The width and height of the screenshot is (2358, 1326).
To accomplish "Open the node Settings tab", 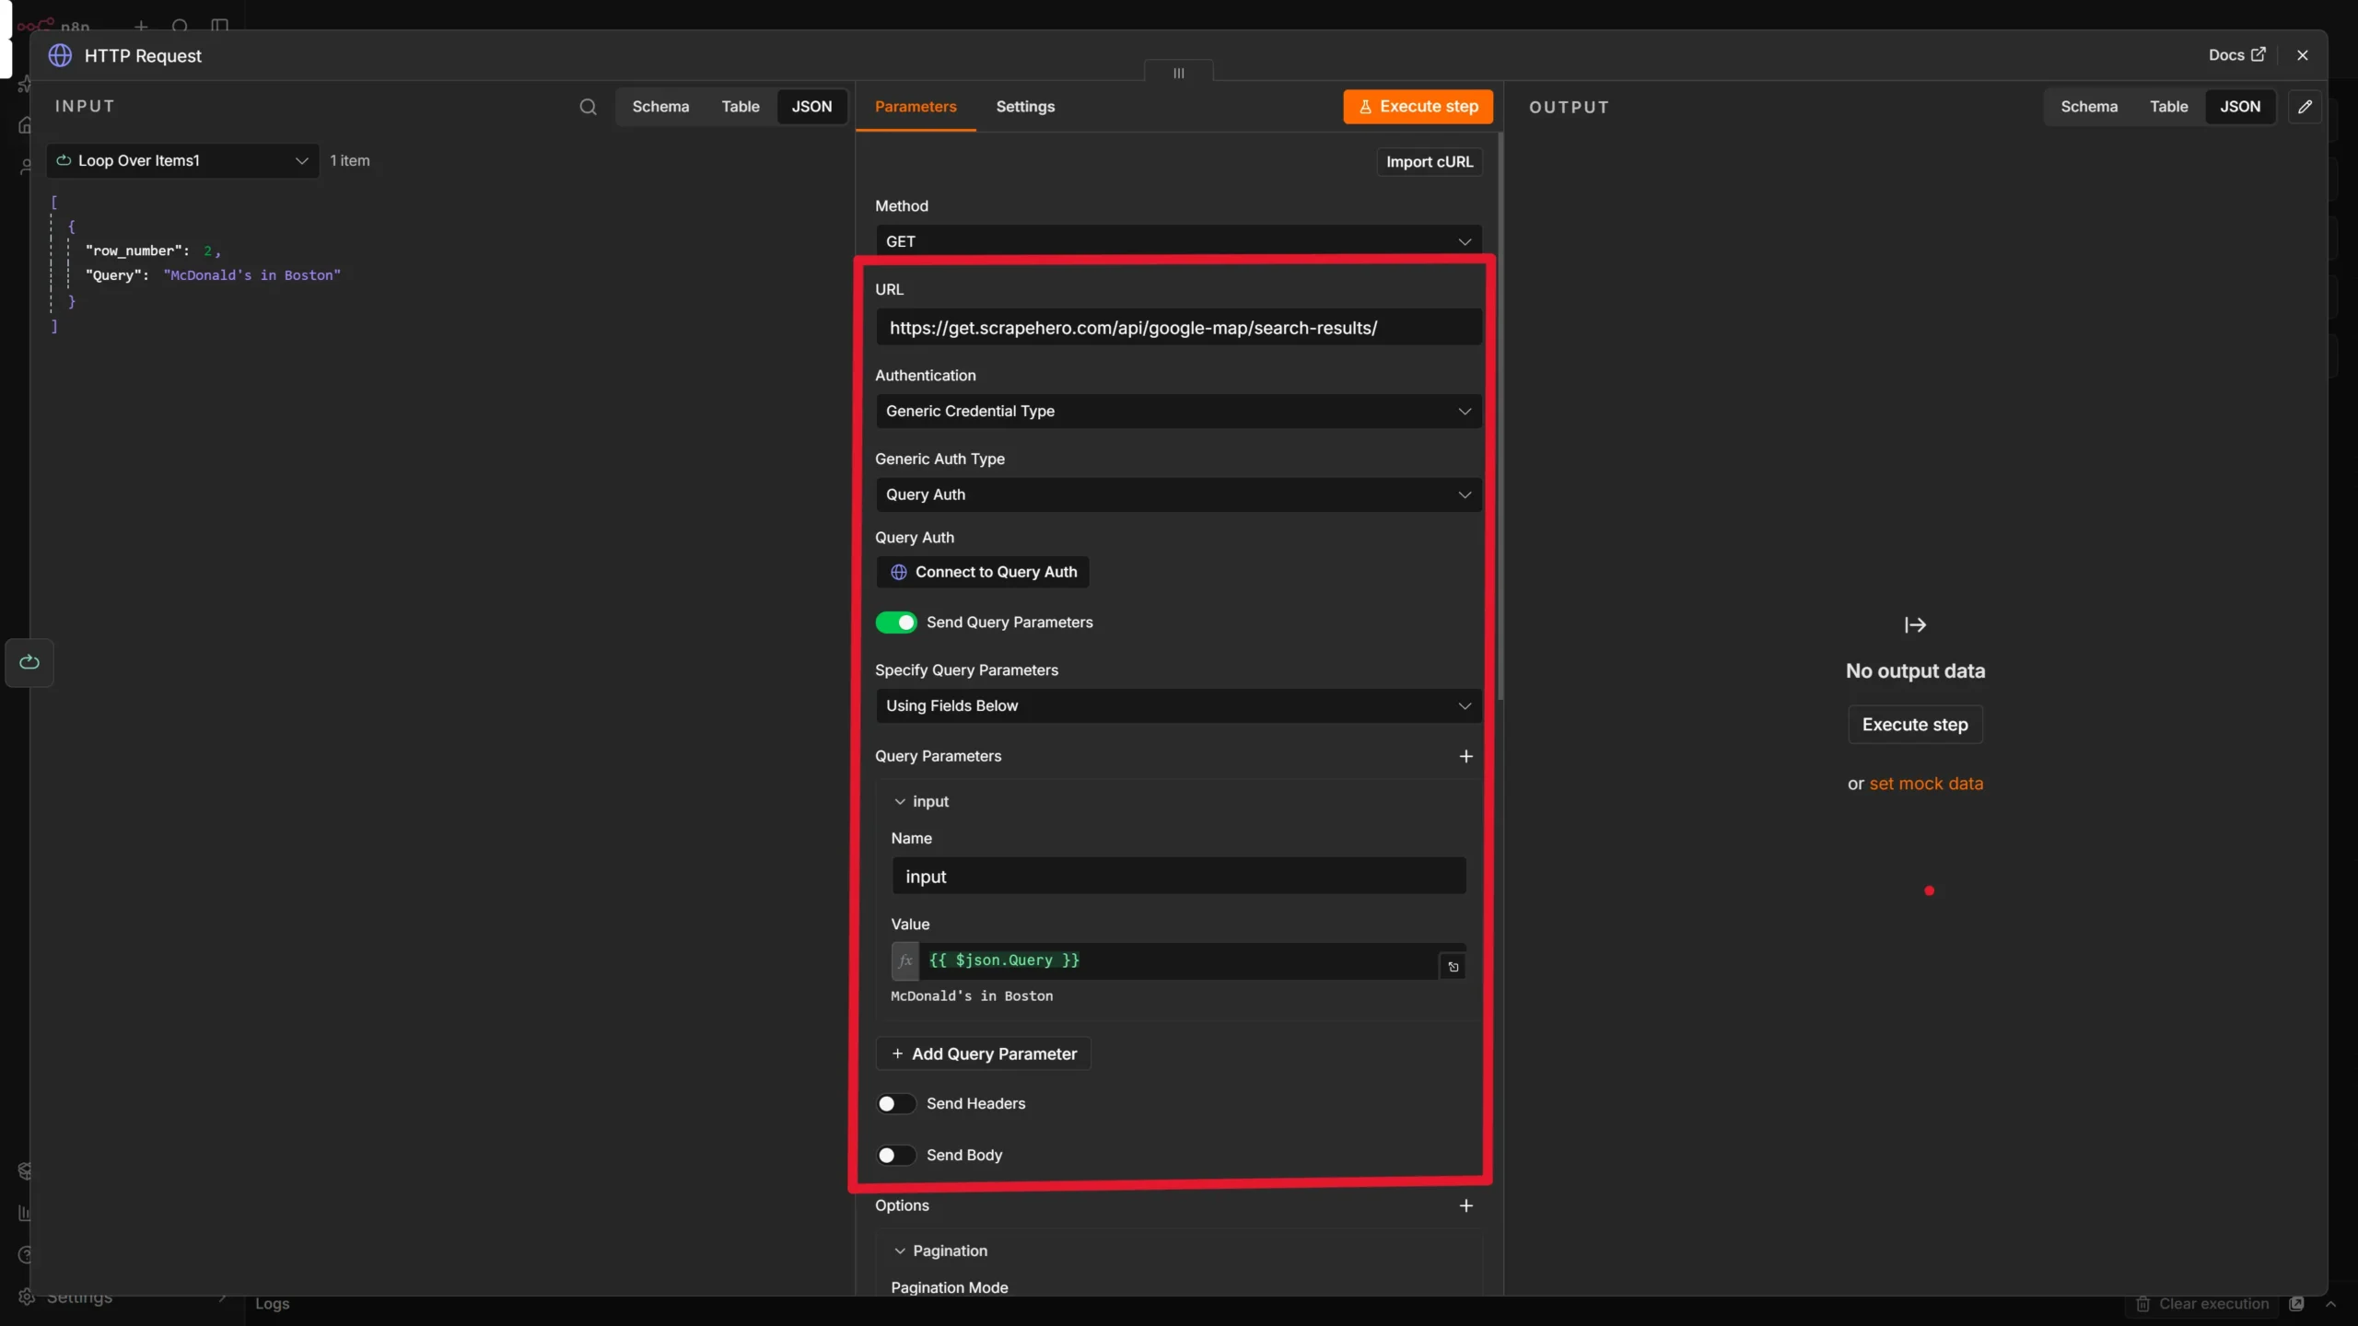I will pyautogui.click(x=1025, y=107).
